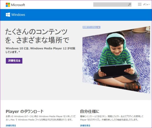The width and height of the screenshot is (152, 128).
Task: Click the Microsoft four-color logo
Action: [8, 5]
